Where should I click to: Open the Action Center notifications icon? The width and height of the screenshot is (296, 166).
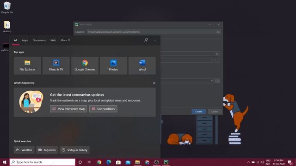click(290, 162)
